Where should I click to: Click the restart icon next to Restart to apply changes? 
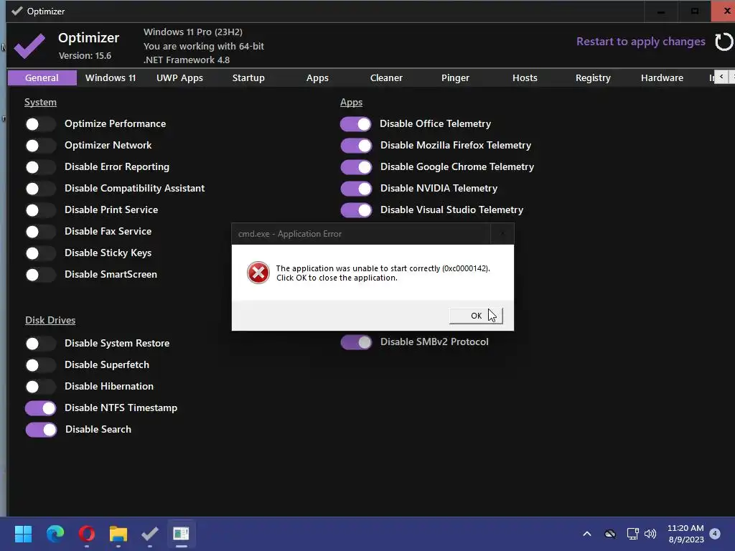[x=724, y=42]
